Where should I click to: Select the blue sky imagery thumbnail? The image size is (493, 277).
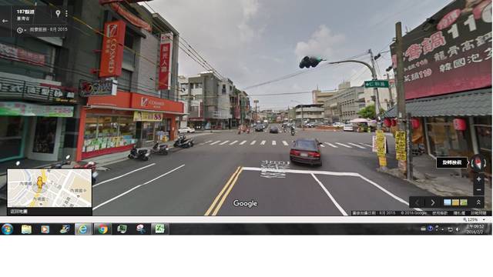pyautogui.click(x=447, y=202)
